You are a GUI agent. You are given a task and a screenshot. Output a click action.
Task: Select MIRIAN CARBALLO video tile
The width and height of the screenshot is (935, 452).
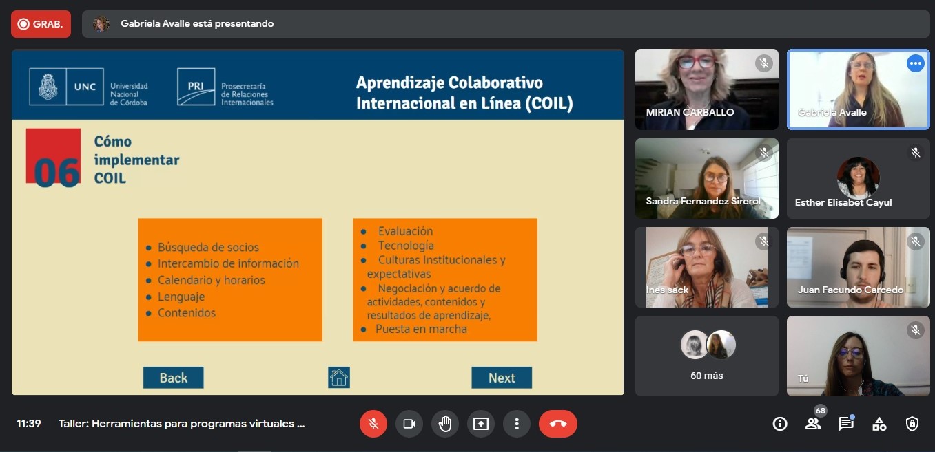point(707,89)
